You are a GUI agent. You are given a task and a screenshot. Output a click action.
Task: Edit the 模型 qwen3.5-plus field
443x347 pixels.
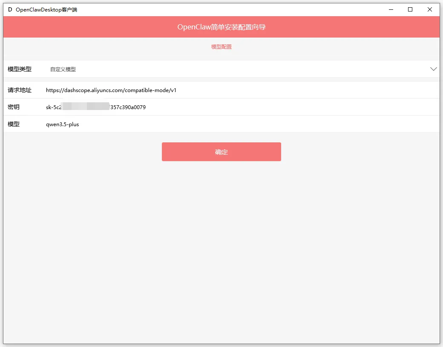(242, 124)
